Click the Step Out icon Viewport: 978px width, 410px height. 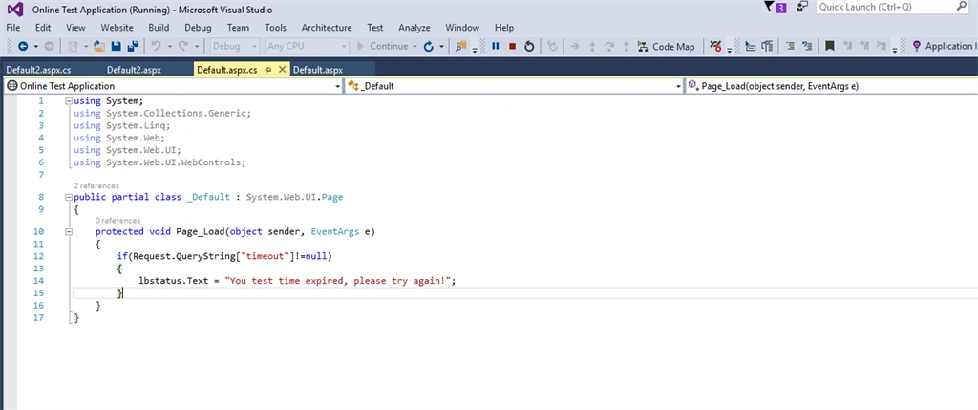click(626, 46)
